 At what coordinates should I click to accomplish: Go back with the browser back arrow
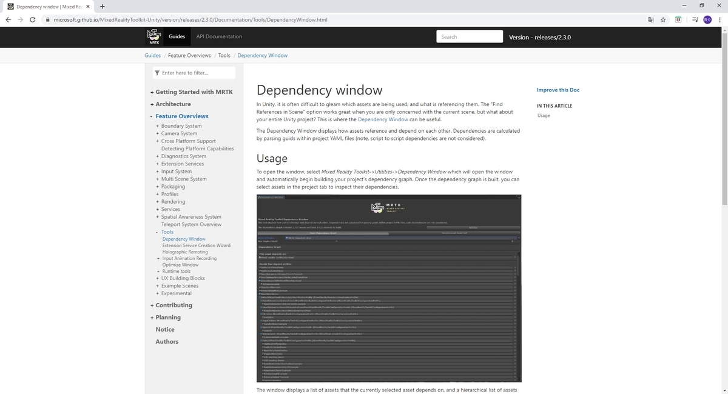pos(8,19)
